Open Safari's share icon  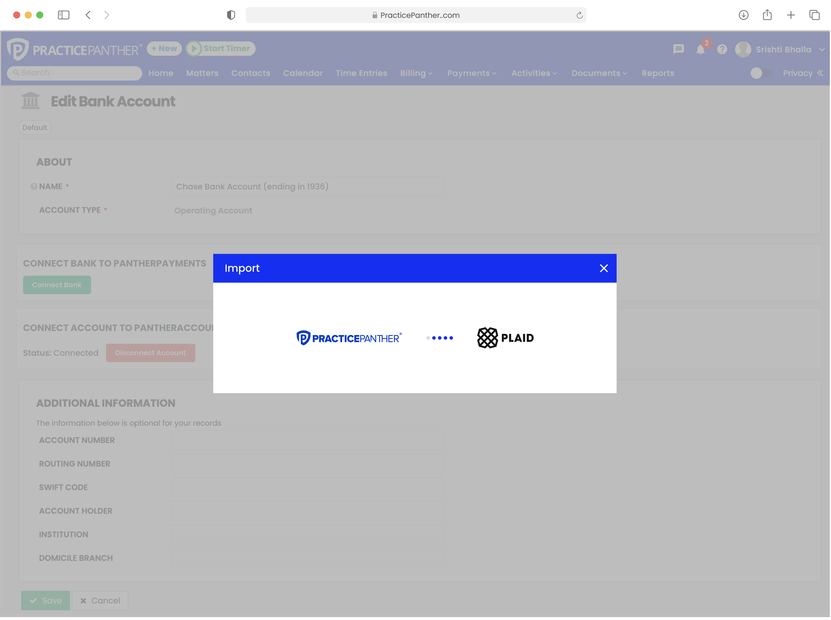(767, 15)
